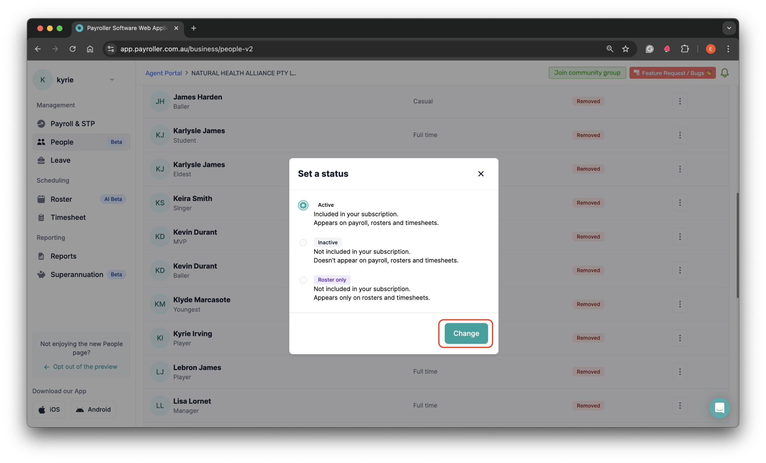Open the Payroll & STP page
The height and width of the screenshot is (463, 766).
pos(73,123)
